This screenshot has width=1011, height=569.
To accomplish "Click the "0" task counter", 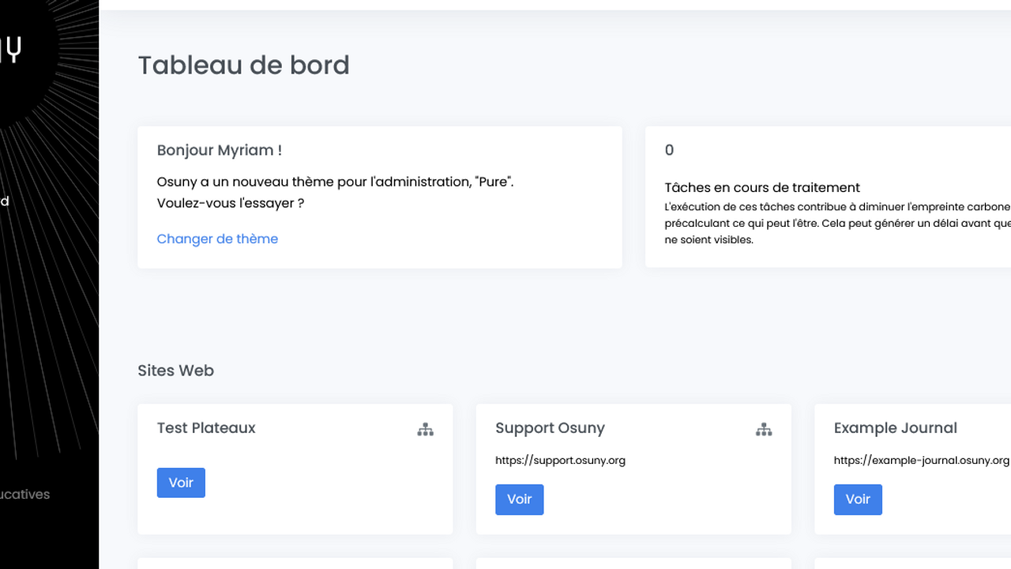I will (669, 150).
